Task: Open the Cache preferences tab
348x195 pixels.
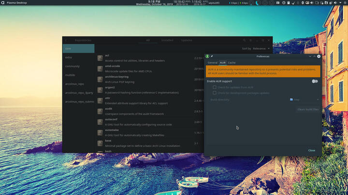Action: 232,63
